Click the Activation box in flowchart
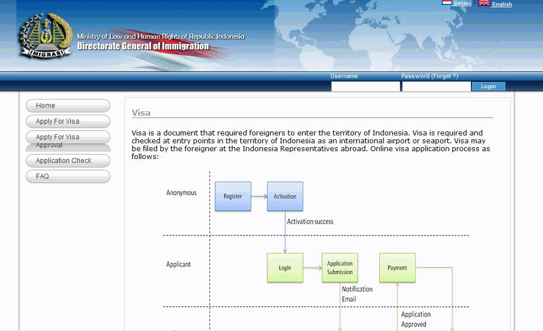 (285, 196)
